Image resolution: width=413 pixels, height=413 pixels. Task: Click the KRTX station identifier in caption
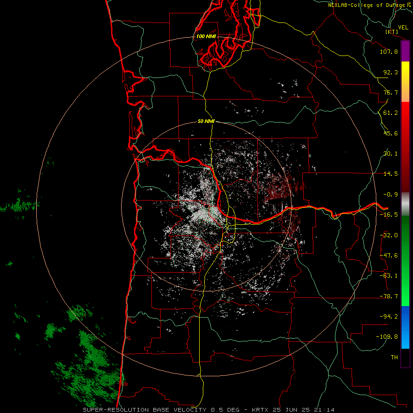coord(261,410)
